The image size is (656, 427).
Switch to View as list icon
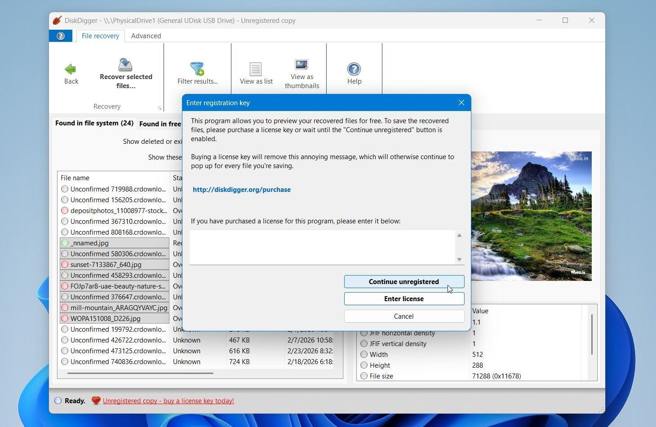point(256,69)
